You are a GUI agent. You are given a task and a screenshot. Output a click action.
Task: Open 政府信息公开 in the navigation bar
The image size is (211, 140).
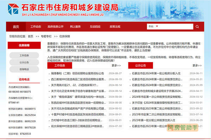point(56,27)
